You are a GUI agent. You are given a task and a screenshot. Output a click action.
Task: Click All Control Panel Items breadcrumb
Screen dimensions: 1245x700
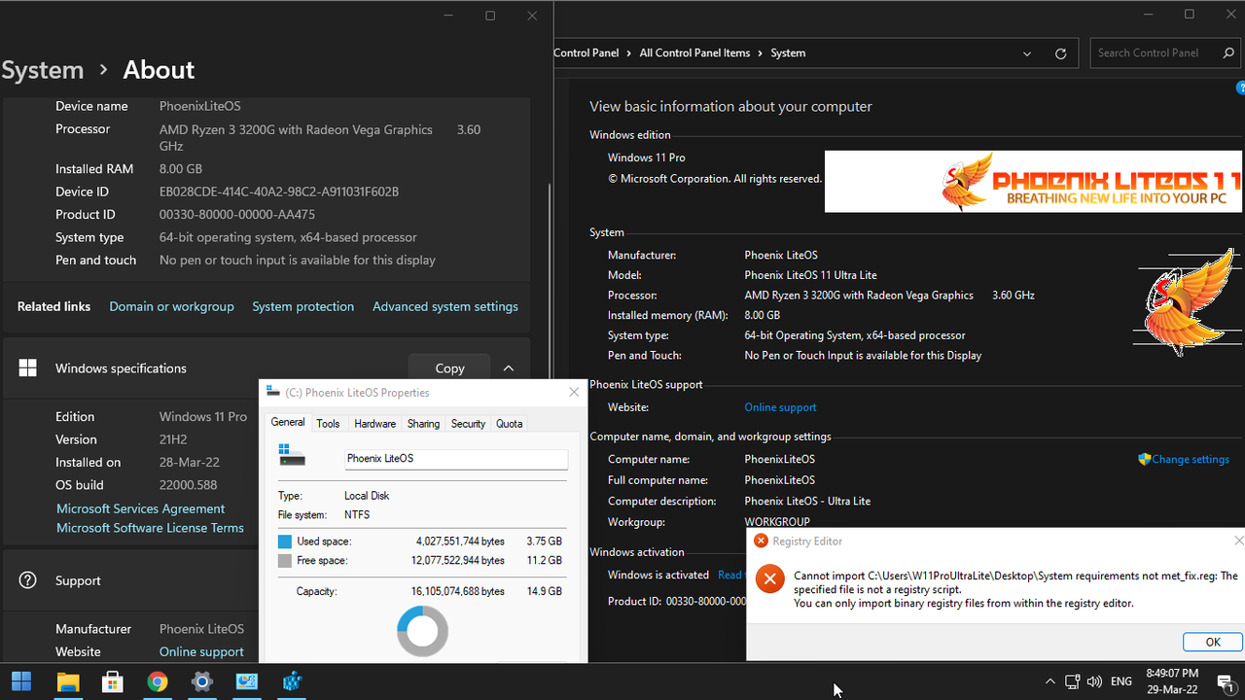click(694, 53)
